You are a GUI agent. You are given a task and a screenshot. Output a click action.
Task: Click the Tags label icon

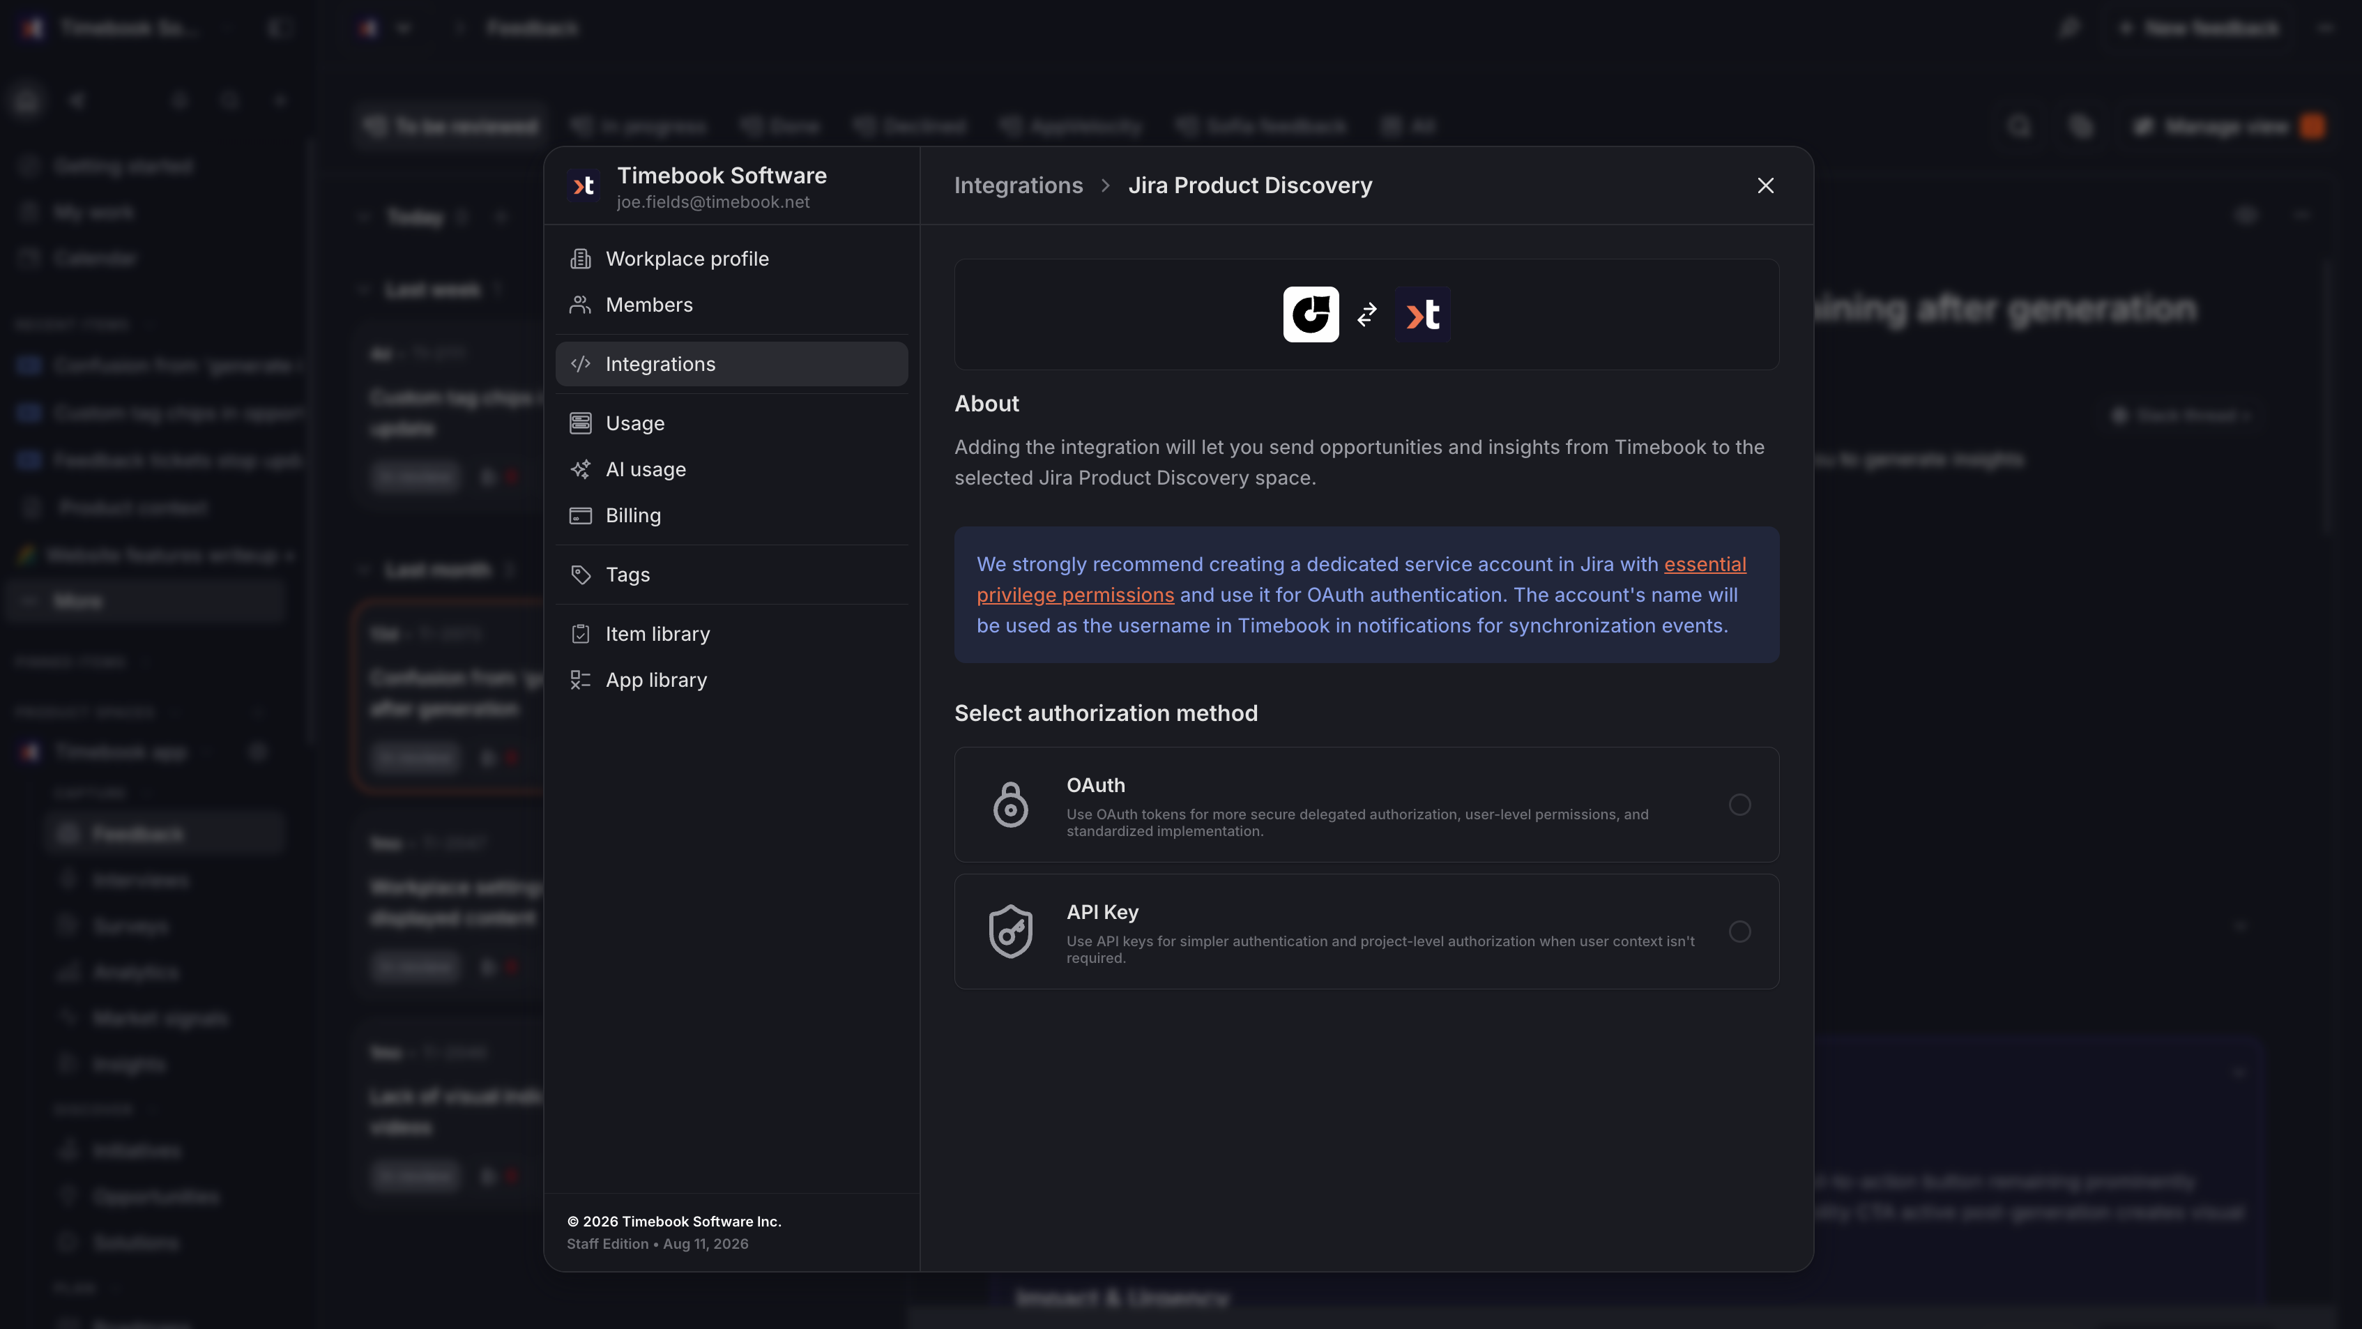581,574
